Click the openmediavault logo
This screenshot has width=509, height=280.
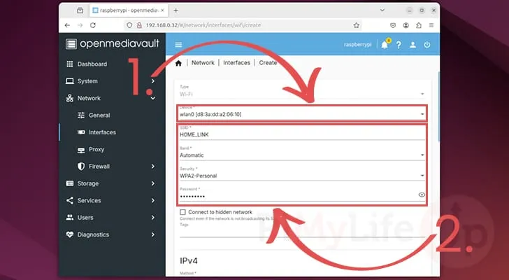[x=113, y=43]
